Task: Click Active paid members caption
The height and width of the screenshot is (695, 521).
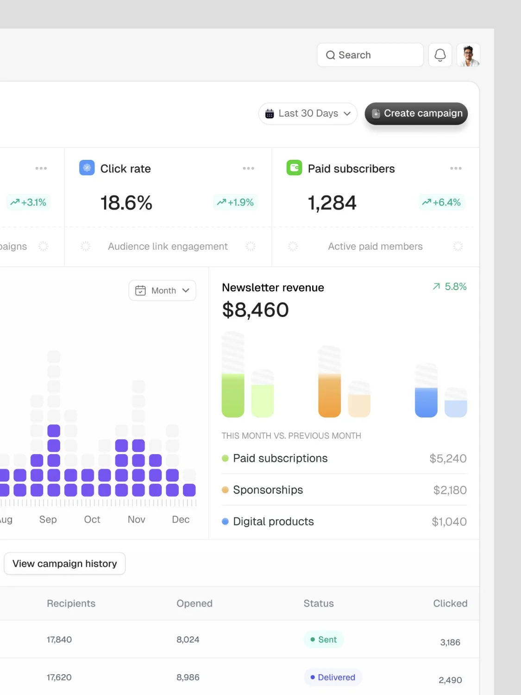Action: click(x=376, y=246)
